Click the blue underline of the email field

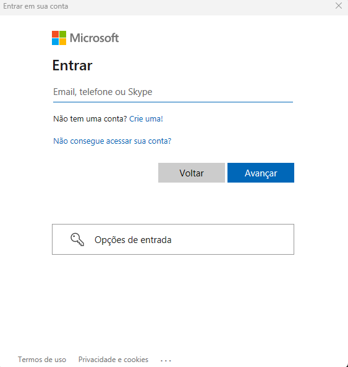173,102
